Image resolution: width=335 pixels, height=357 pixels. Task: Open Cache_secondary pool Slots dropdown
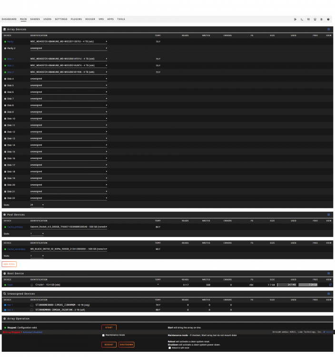37,256
